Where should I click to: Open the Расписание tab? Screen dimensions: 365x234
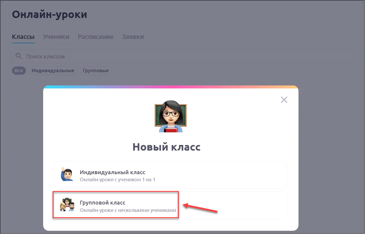click(x=95, y=37)
